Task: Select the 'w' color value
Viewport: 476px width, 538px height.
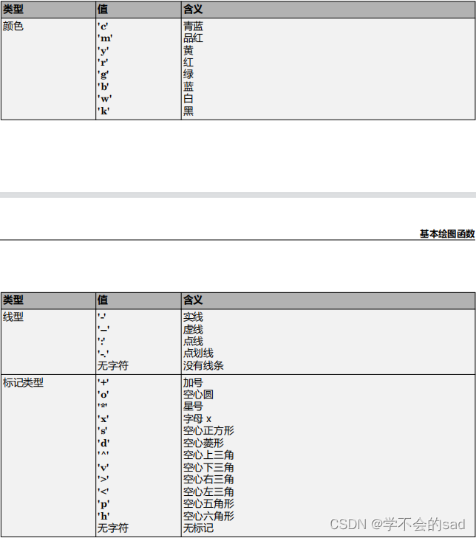Action: click(x=104, y=99)
